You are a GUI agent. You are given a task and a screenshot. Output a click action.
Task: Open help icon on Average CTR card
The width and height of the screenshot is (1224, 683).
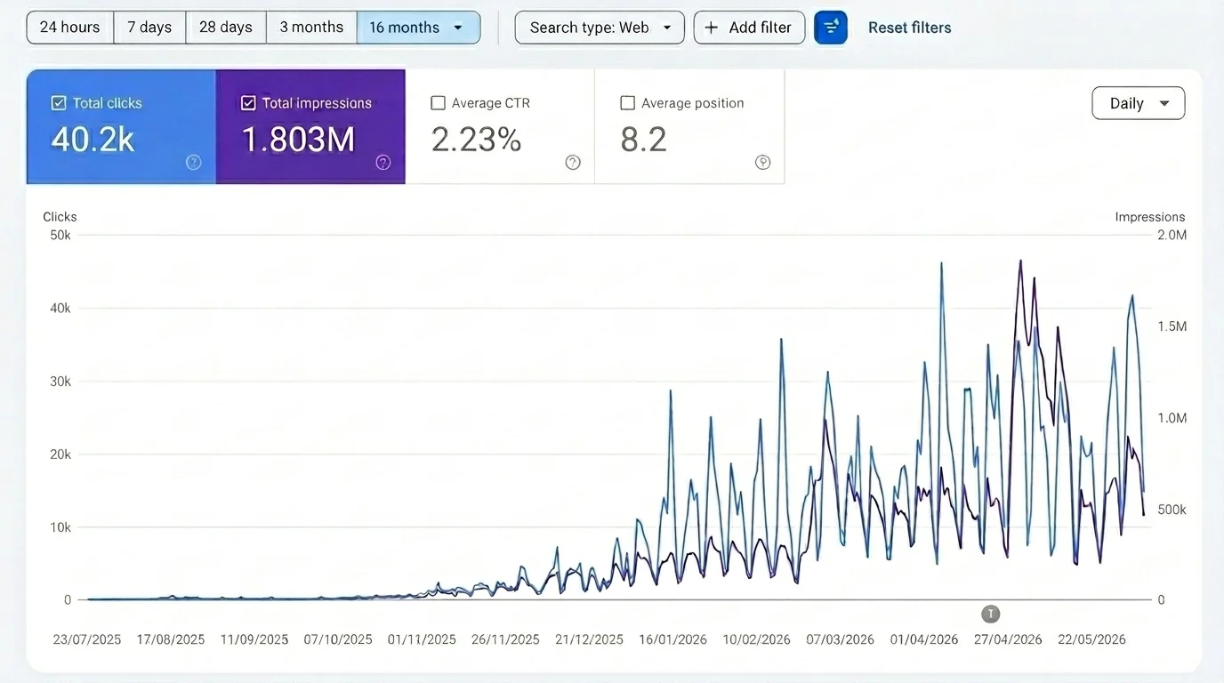click(573, 162)
